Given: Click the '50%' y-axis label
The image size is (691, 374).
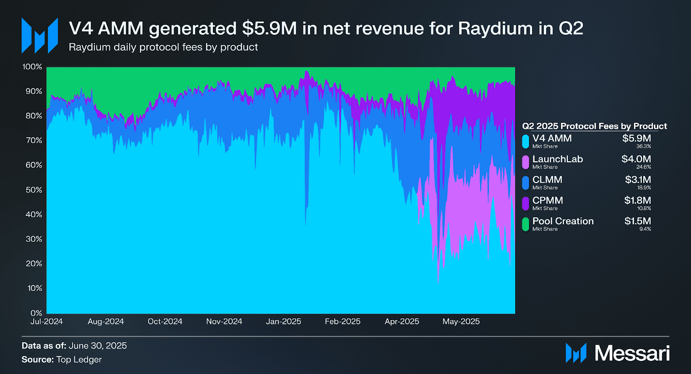Looking at the screenshot, I should [34, 190].
